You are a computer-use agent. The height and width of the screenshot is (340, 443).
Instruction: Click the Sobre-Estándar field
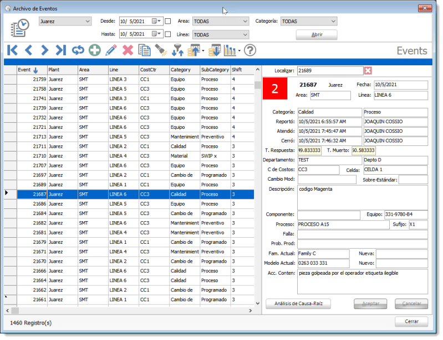pos(413,180)
